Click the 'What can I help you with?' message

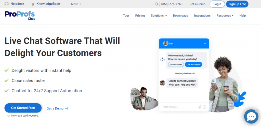point(182,85)
